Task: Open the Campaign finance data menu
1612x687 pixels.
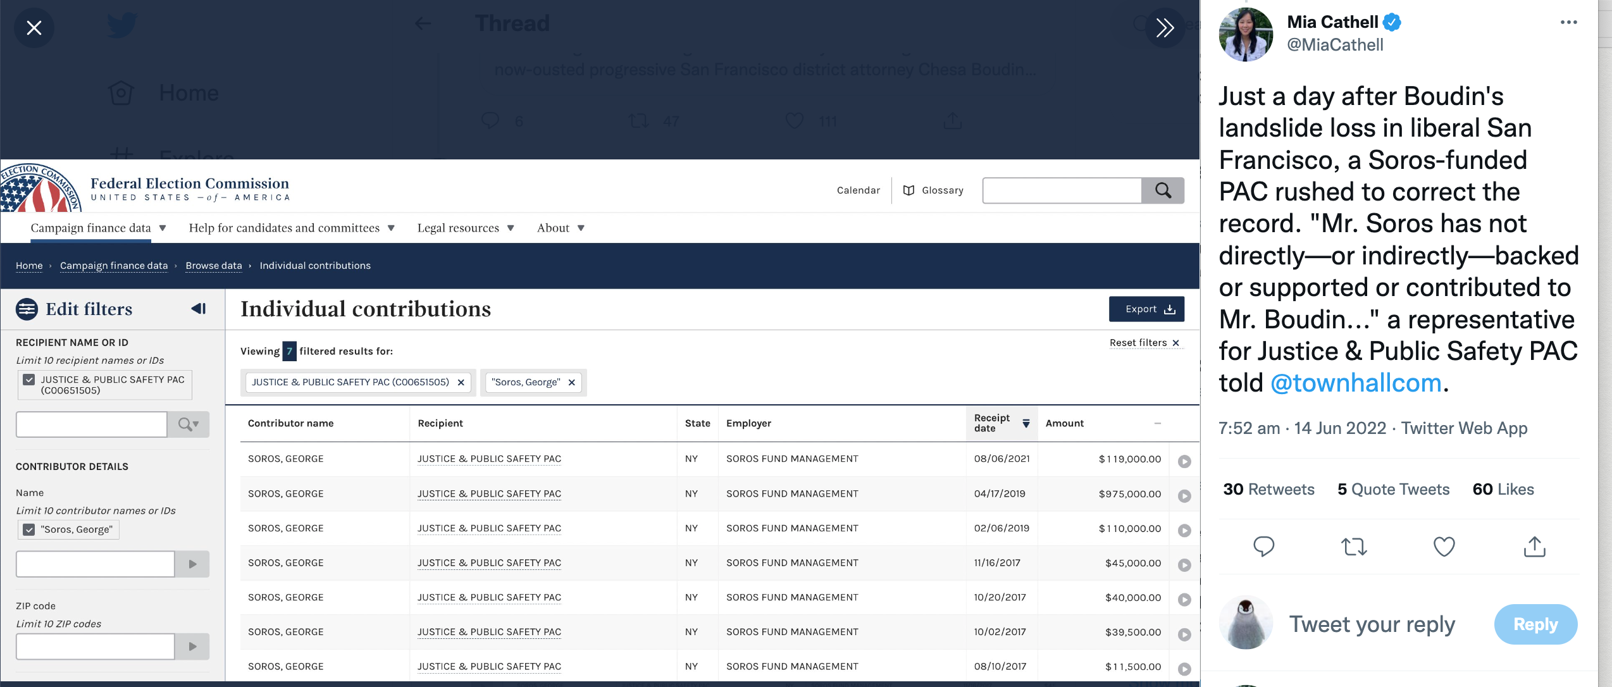Action: point(98,228)
